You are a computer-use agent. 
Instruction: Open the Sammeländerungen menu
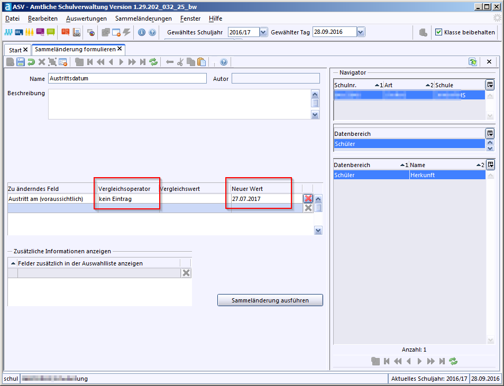pyautogui.click(x=143, y=19)
